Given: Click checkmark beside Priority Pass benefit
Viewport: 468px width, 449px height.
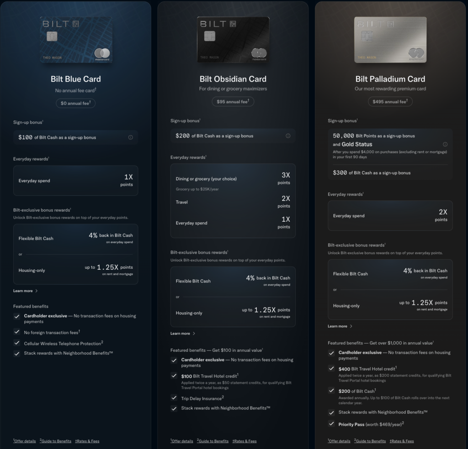Looking at the screenshot, I should [331, 423].
